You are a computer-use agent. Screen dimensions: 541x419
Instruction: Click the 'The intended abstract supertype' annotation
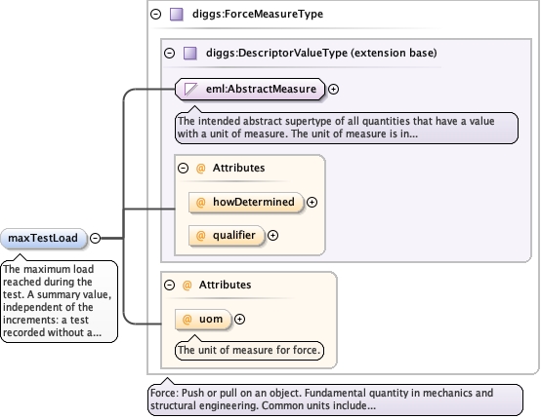[x=347, y=128]
